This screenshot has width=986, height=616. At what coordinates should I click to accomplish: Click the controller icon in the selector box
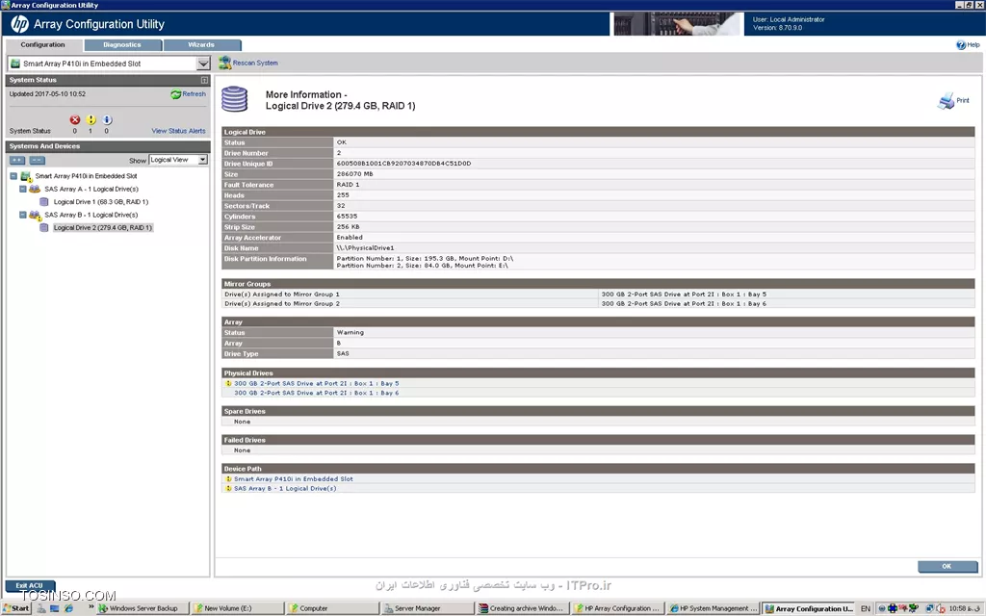click(x=15, y=64)
